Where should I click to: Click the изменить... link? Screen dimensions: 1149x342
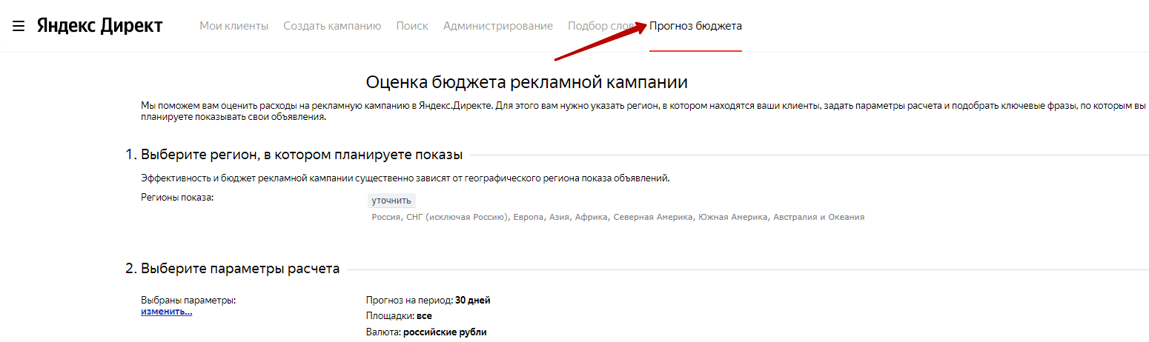(166, 312)
